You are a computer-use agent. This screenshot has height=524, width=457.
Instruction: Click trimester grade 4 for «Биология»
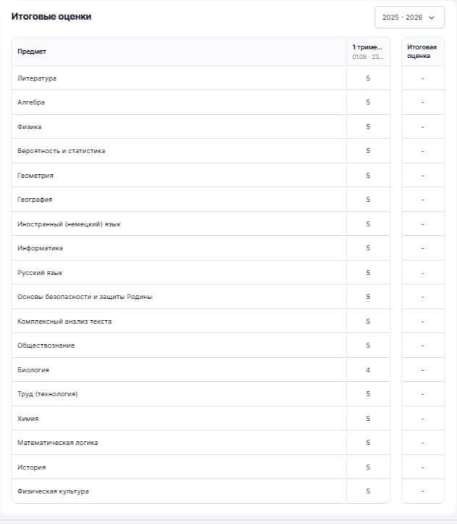point(368,370)
